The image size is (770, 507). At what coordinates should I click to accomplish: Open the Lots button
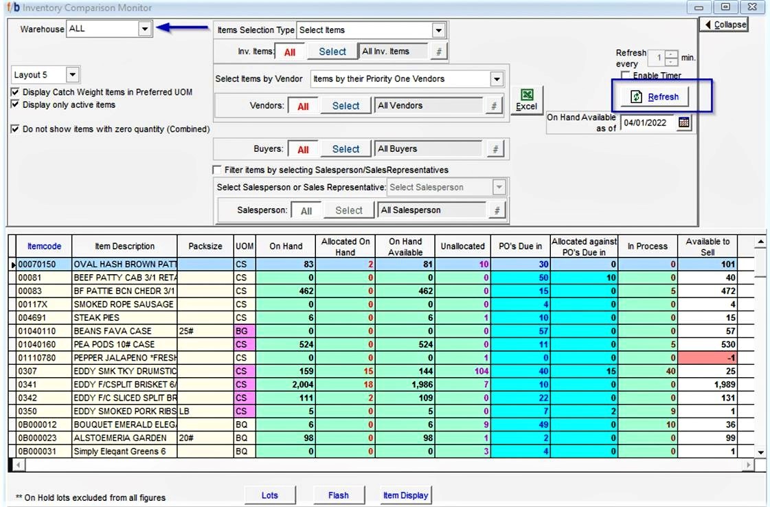coord(270,495)
